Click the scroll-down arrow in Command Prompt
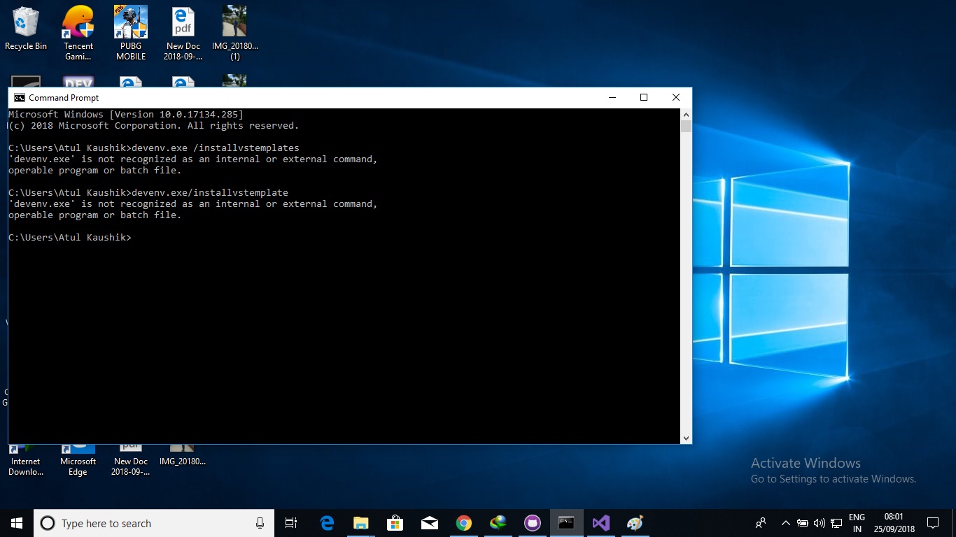This screenshot has width=956, height=537. coord(686,437)
